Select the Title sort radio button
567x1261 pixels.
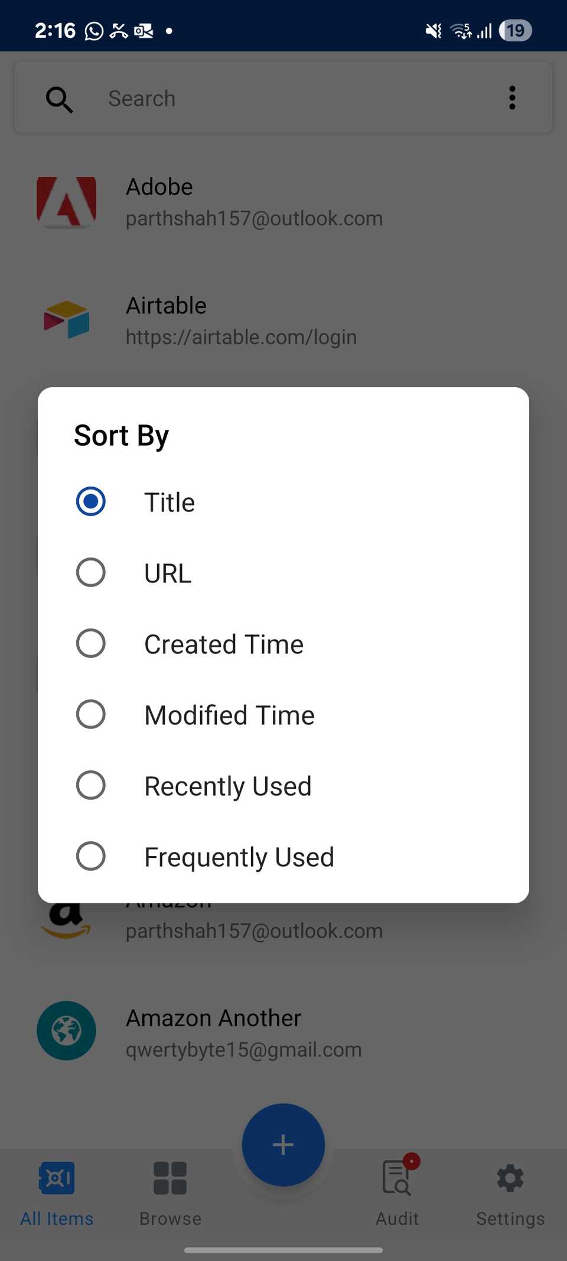click(x=91, y=502)
